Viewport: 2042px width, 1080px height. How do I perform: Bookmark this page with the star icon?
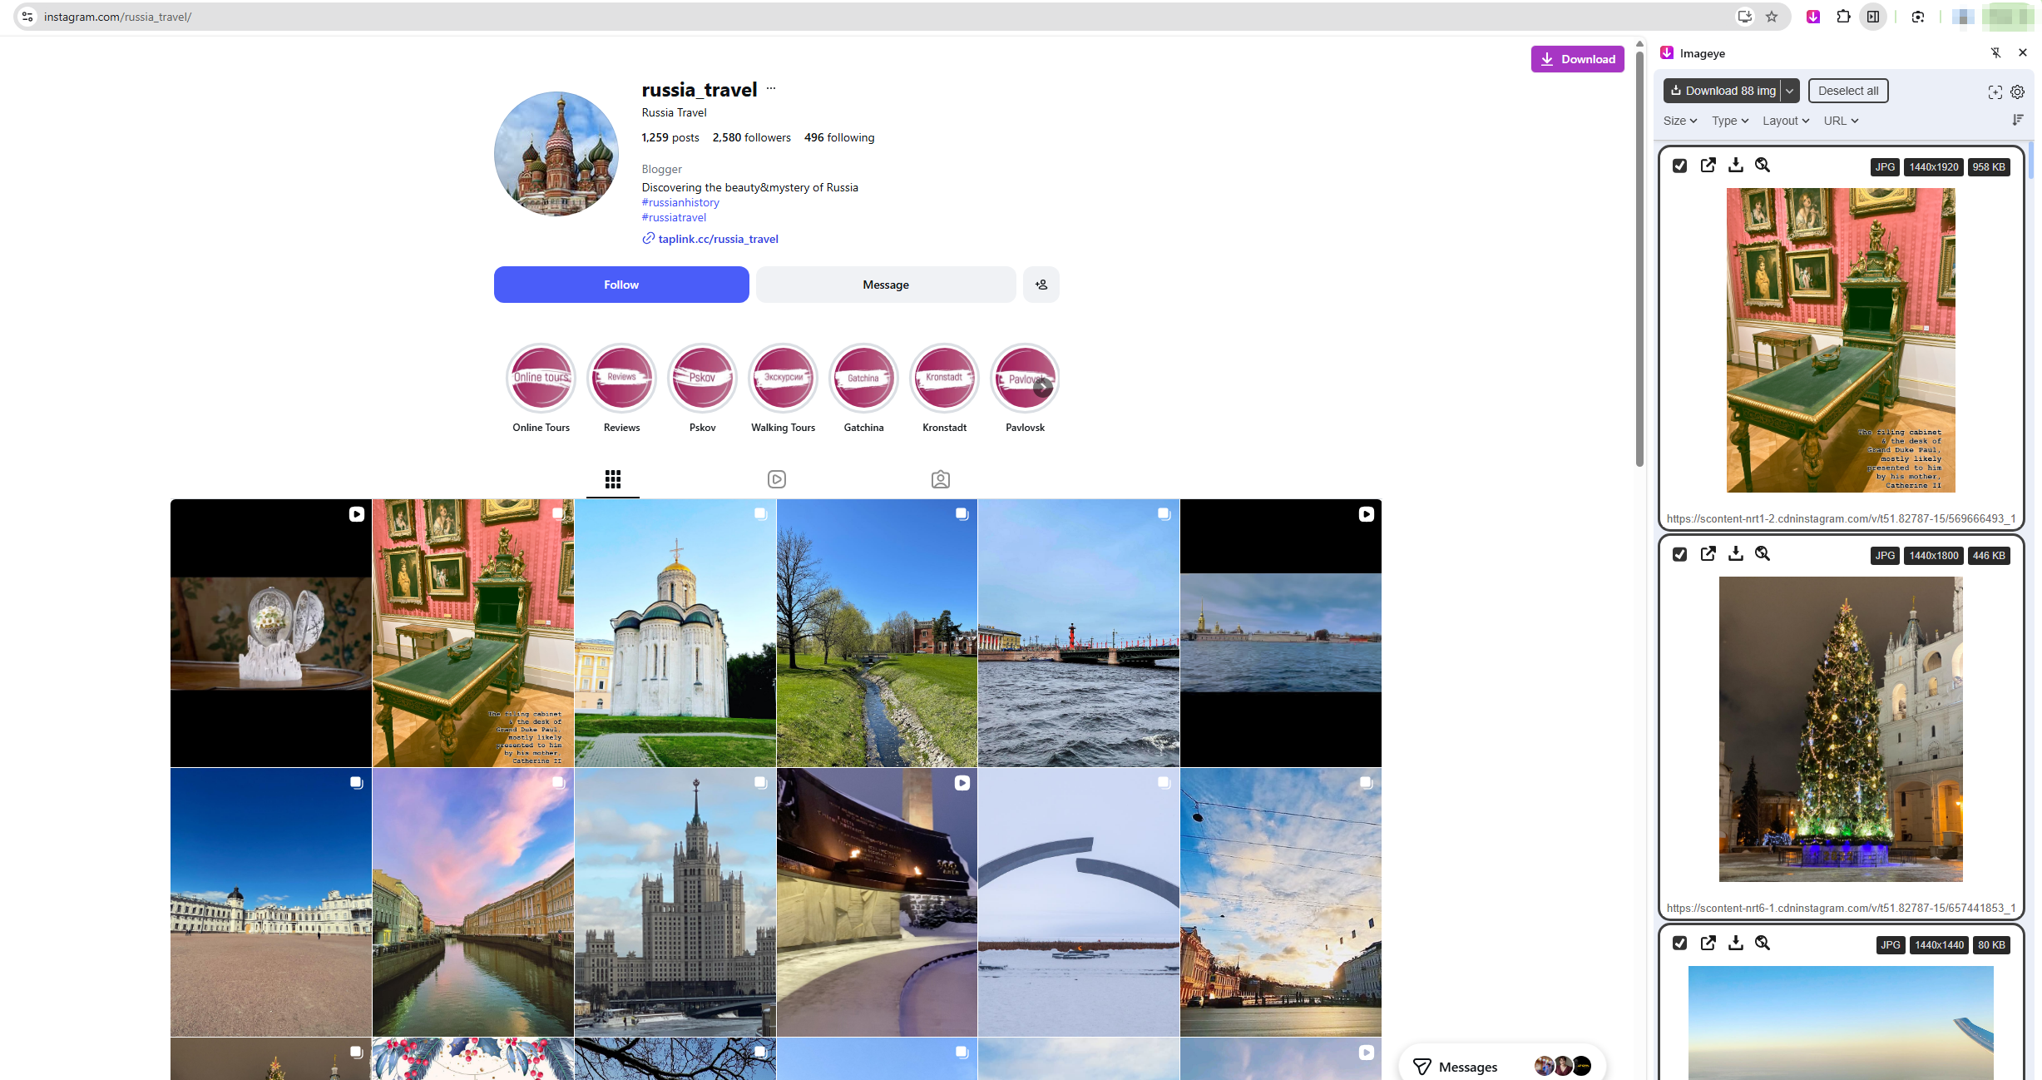pos(1772,17)
